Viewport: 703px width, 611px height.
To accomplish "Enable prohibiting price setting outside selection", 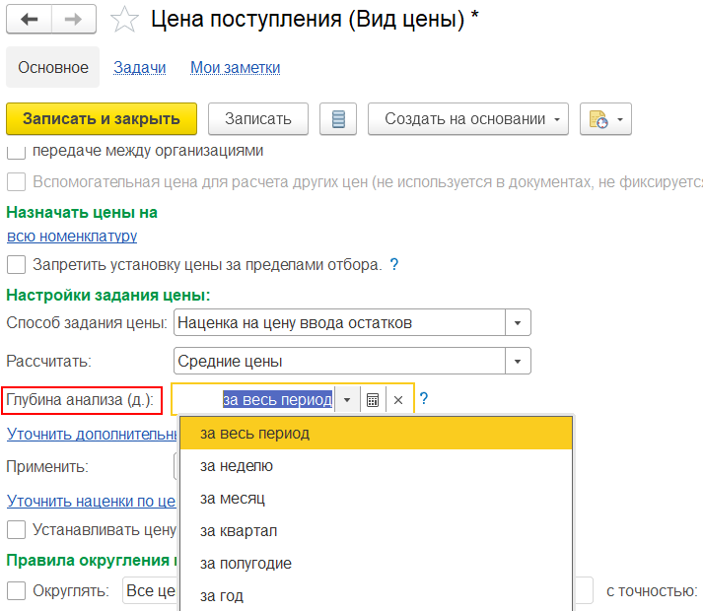I will tap(16, 265).
